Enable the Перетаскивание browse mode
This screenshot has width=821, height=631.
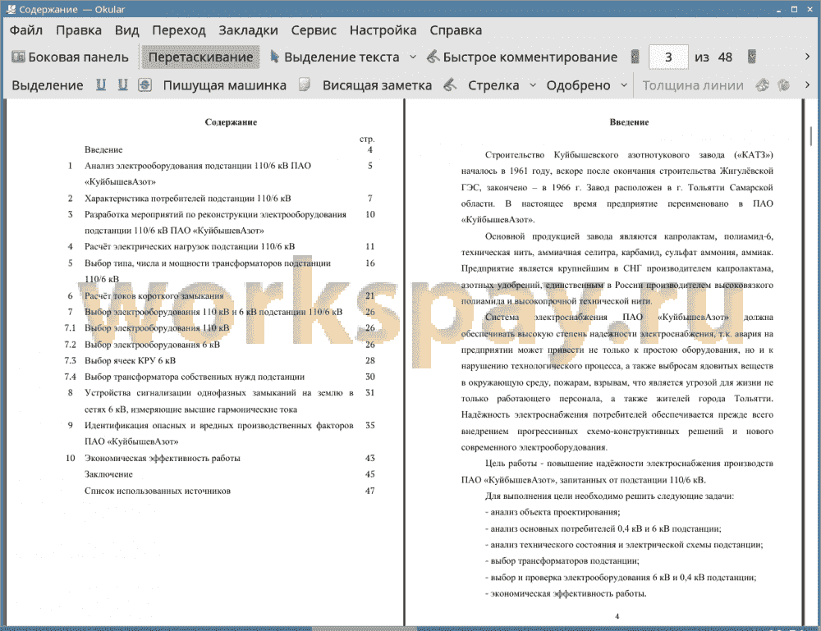[200, 57]
